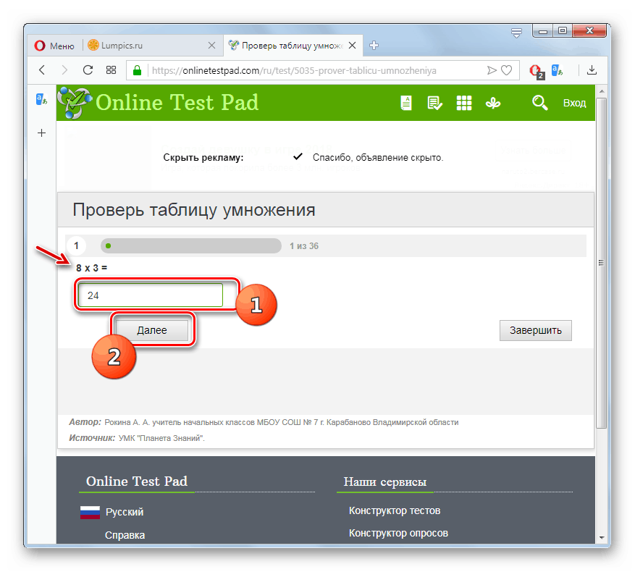Image resolution: width=635 pixels, height=572 pixels.
Task: Click the Далее button
Action: [x=152, y=330]
